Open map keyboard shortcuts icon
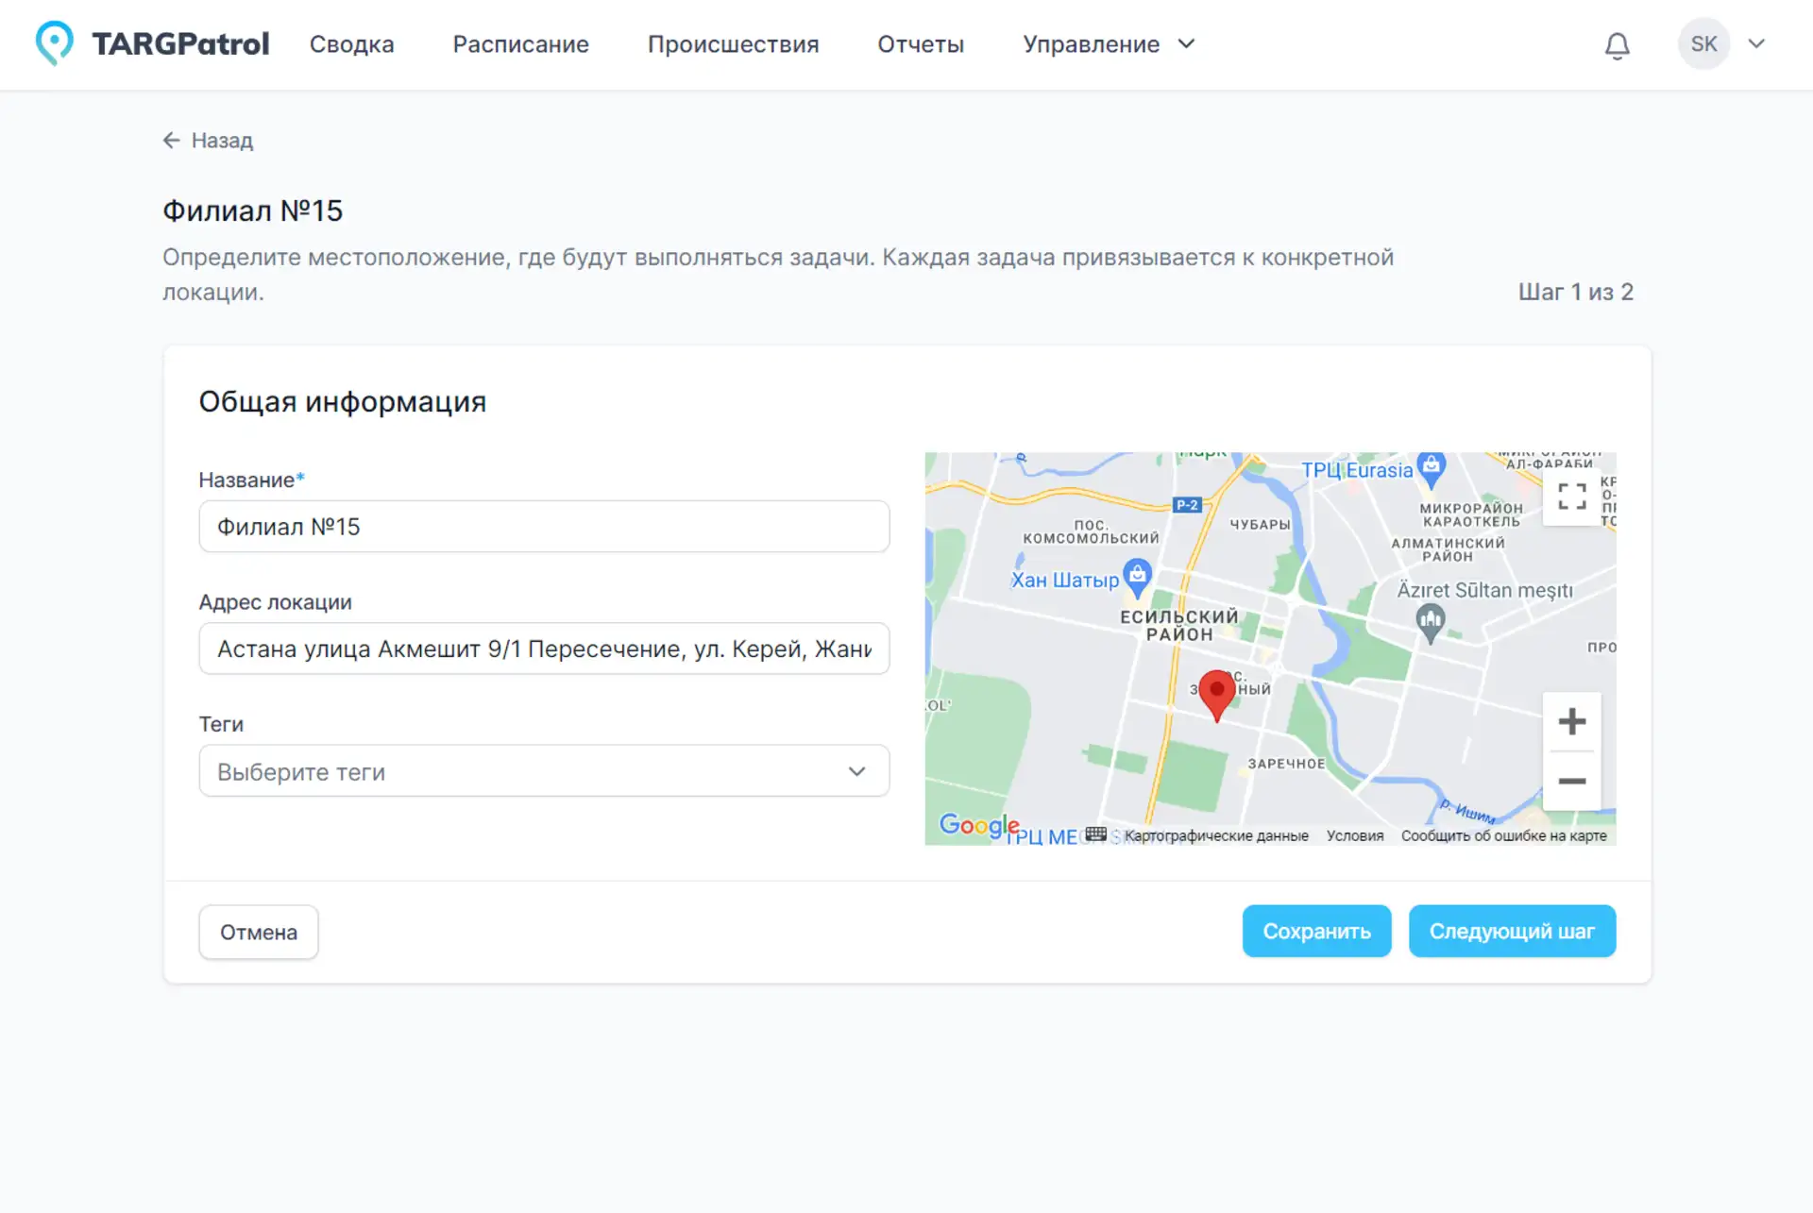This screenshot has width=1813, height=1213. pos(1095,834)
